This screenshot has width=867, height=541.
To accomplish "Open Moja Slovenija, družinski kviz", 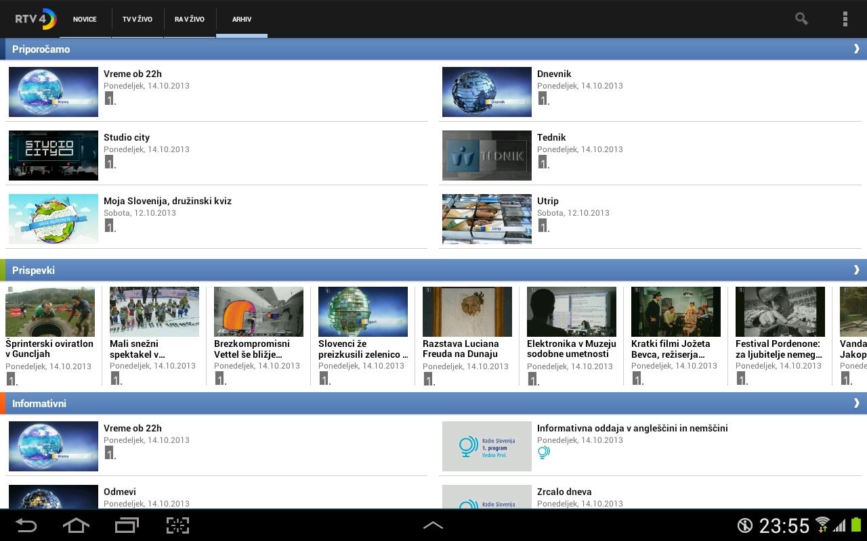I will (x=167, y=201).
